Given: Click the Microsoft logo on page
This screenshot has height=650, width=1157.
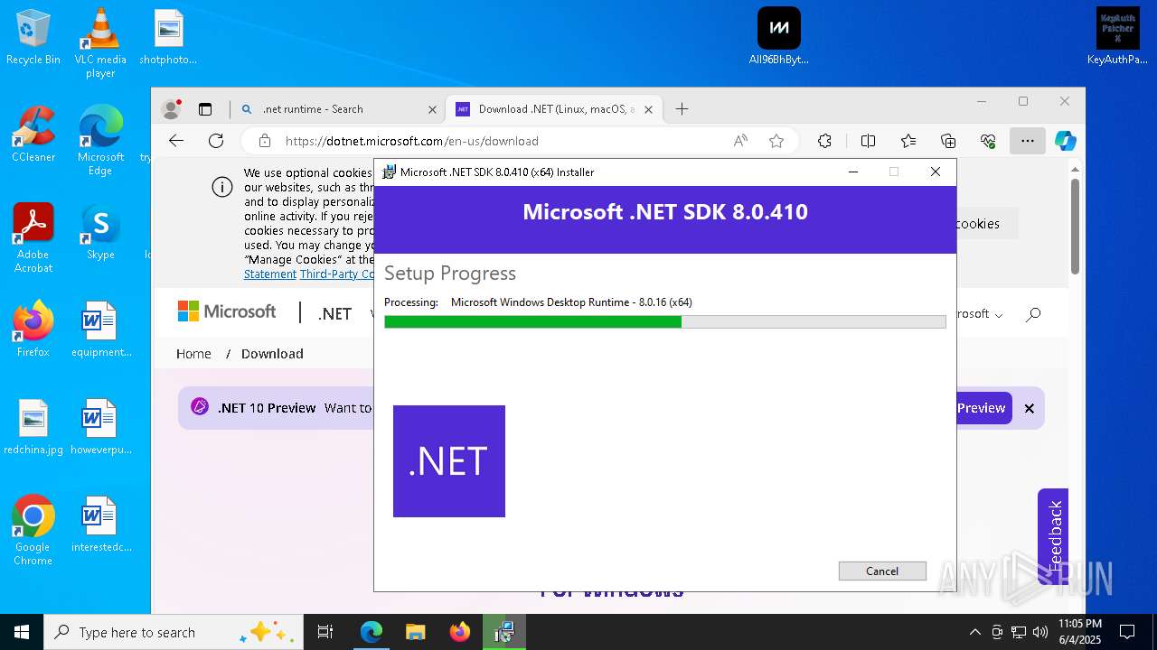Looking at the screenshot, I should coord(227,311).
